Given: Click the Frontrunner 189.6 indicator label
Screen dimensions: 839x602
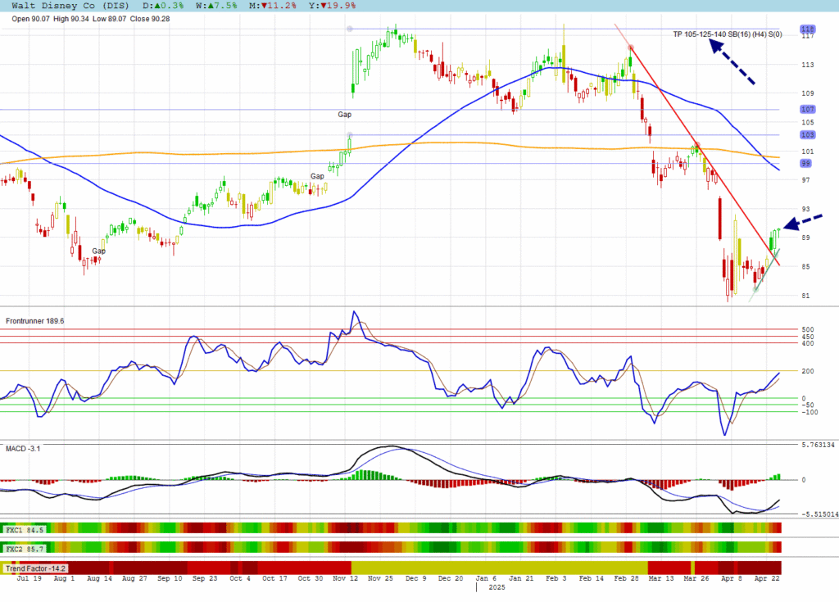Looking at the screenshot, I should pos(34,321).
